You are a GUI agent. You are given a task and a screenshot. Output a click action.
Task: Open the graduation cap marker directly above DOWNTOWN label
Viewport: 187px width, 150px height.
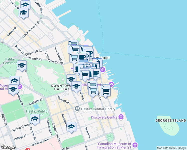(x=71, y=79)
